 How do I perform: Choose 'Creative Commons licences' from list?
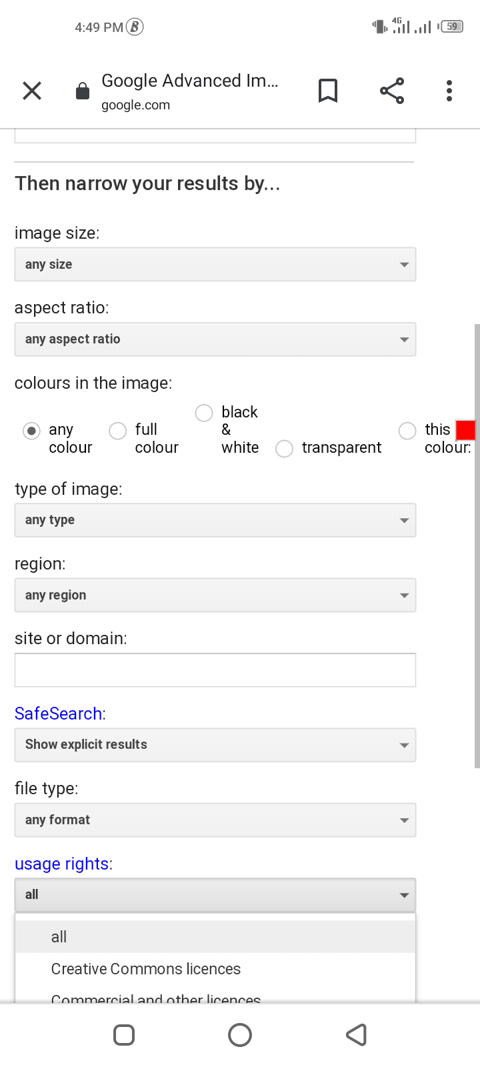tap(146, 969)
